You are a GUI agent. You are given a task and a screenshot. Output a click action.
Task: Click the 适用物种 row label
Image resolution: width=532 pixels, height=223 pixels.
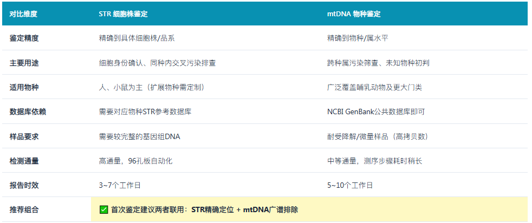click(x=24, y=88)
